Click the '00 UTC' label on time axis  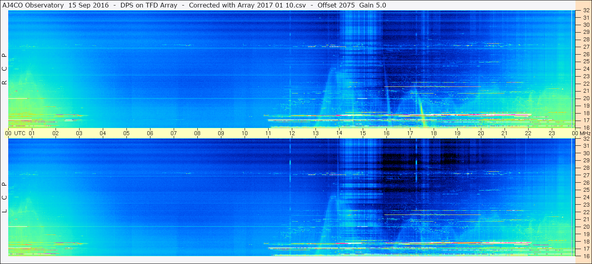pos(15,133)
